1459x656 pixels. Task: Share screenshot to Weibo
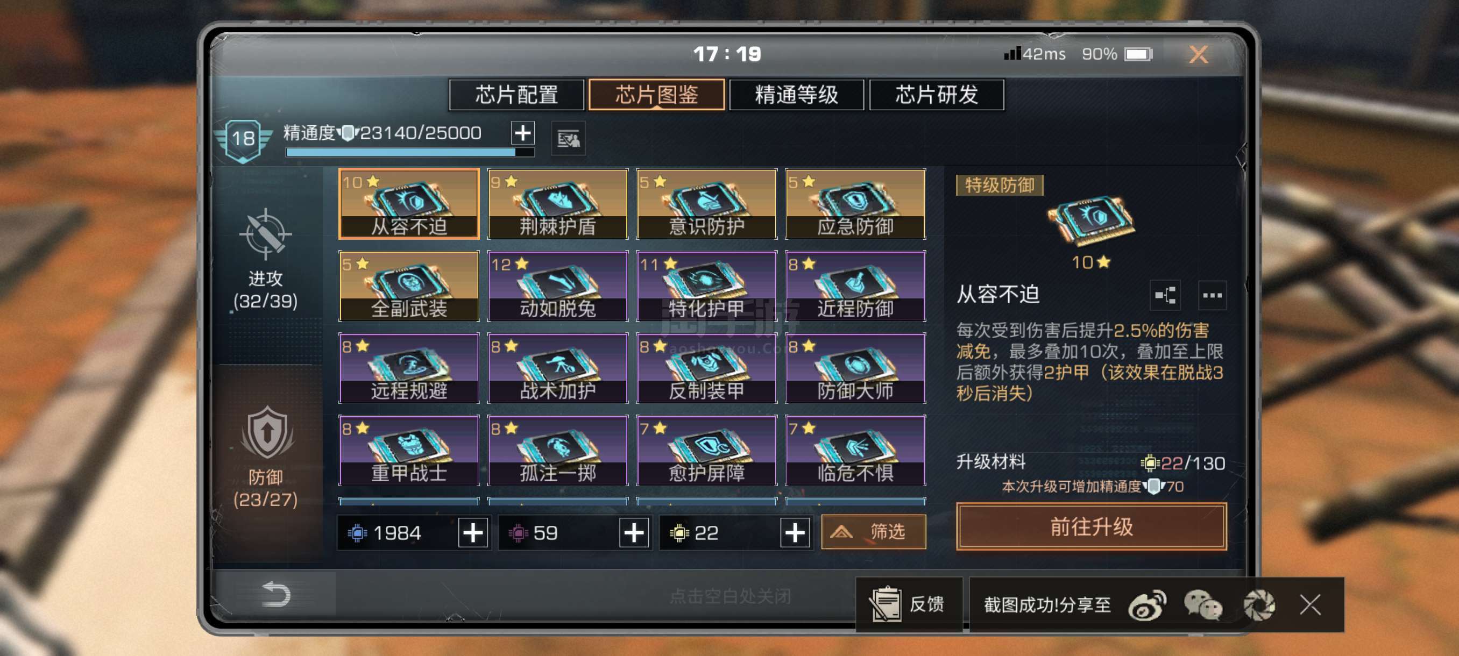(1148, 604)
